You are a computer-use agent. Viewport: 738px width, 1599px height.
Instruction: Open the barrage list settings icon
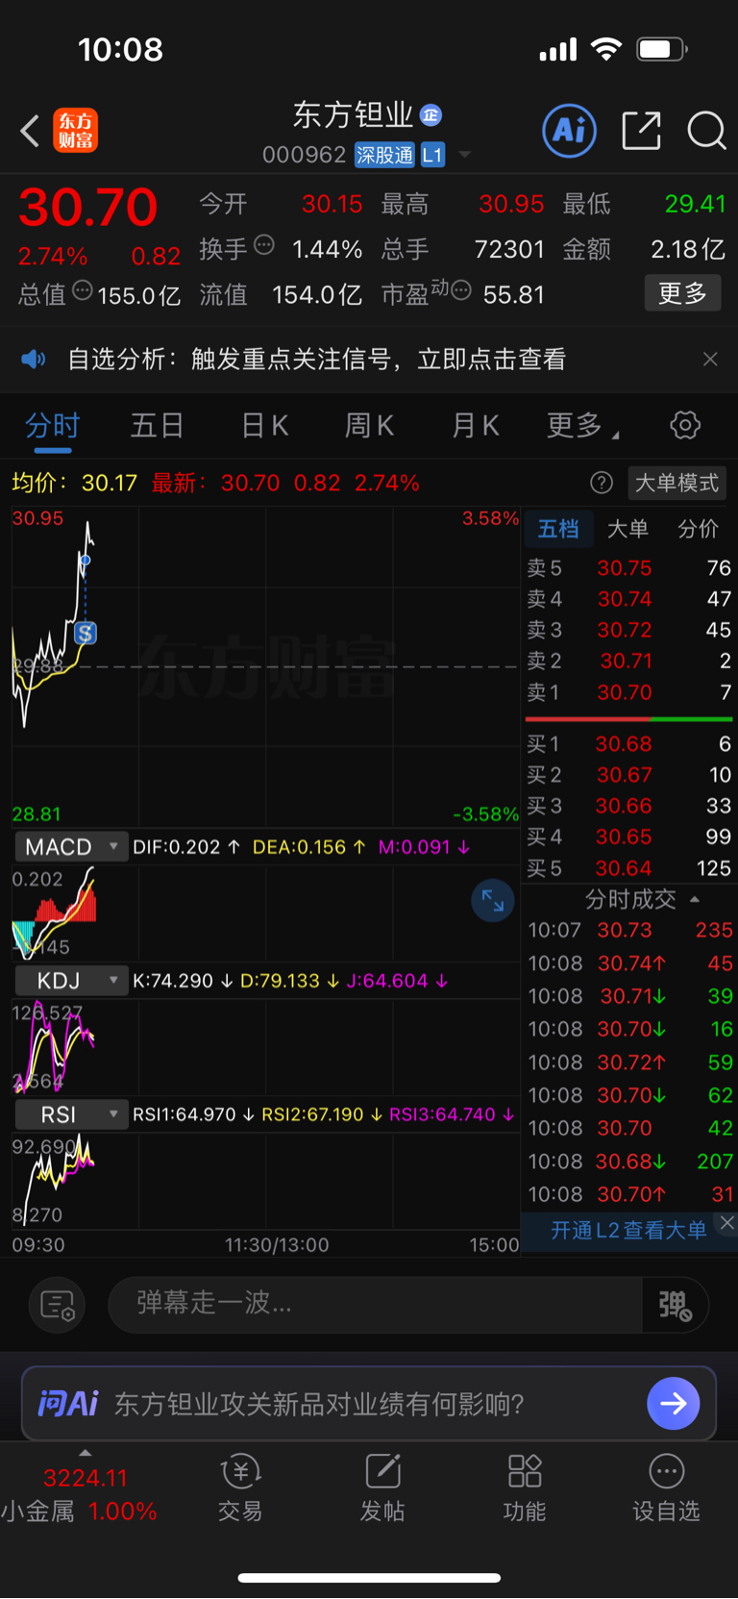[x=58, y=1305]
